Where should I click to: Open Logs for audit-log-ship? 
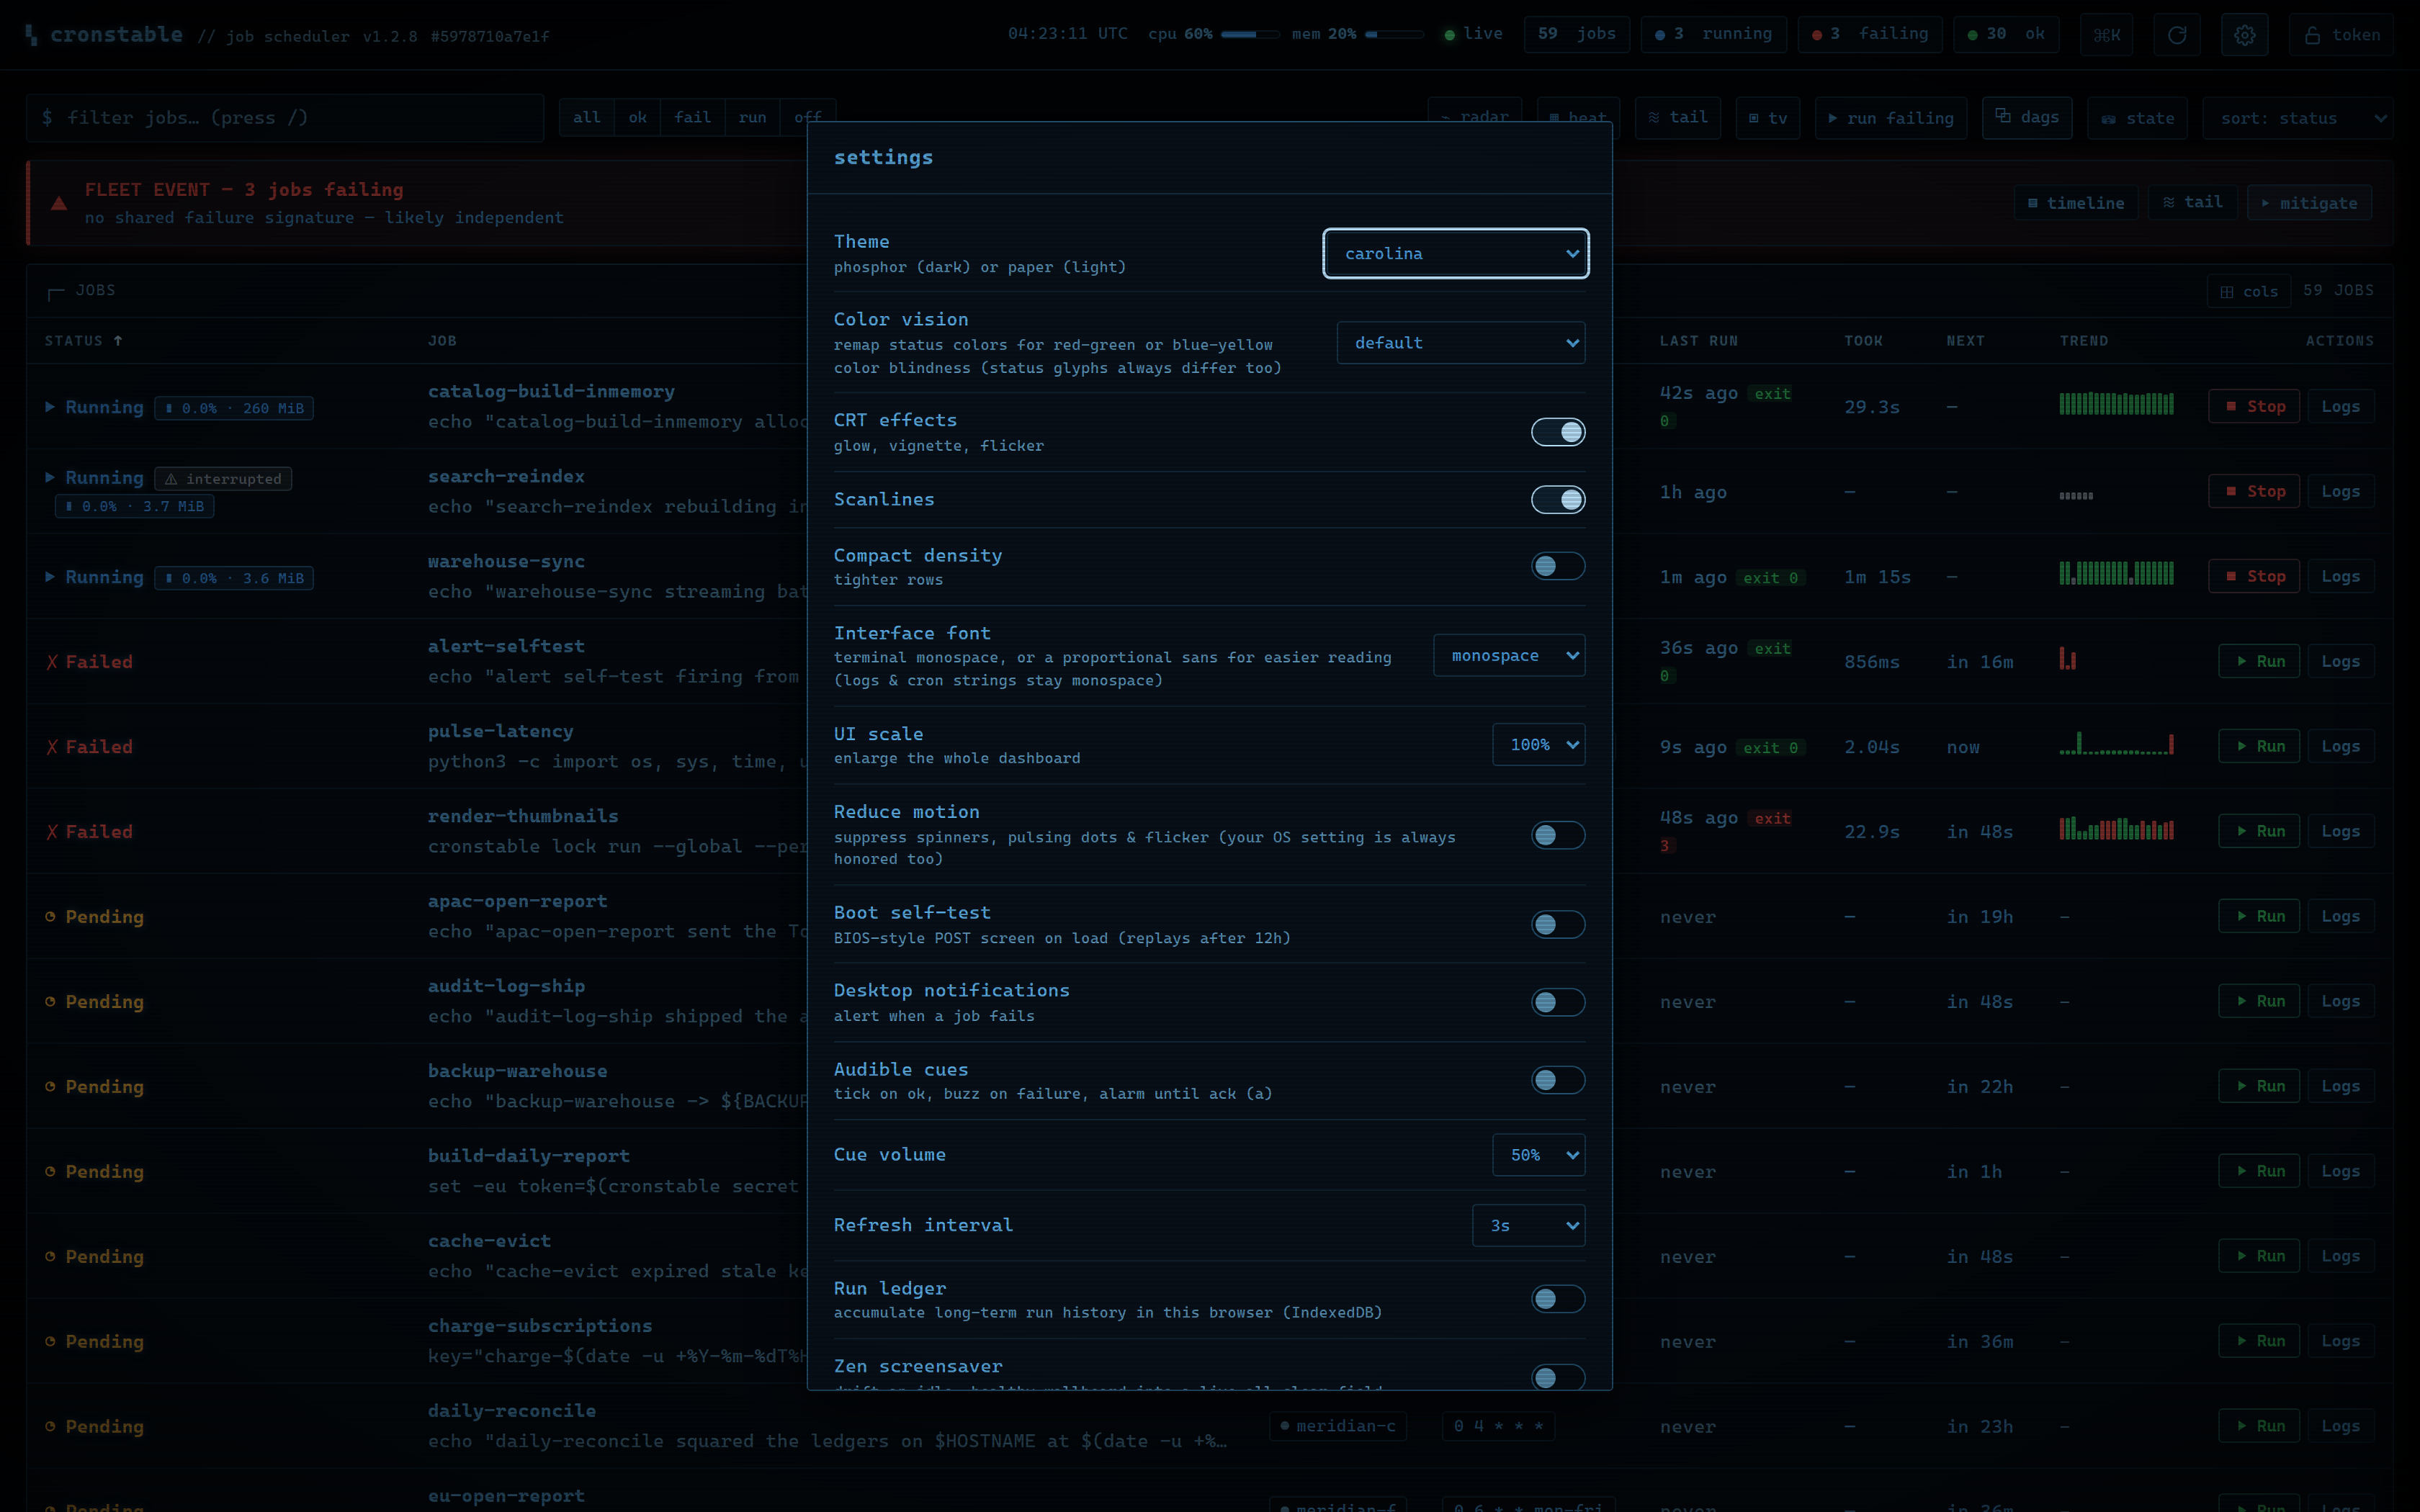(2340, 1001)
